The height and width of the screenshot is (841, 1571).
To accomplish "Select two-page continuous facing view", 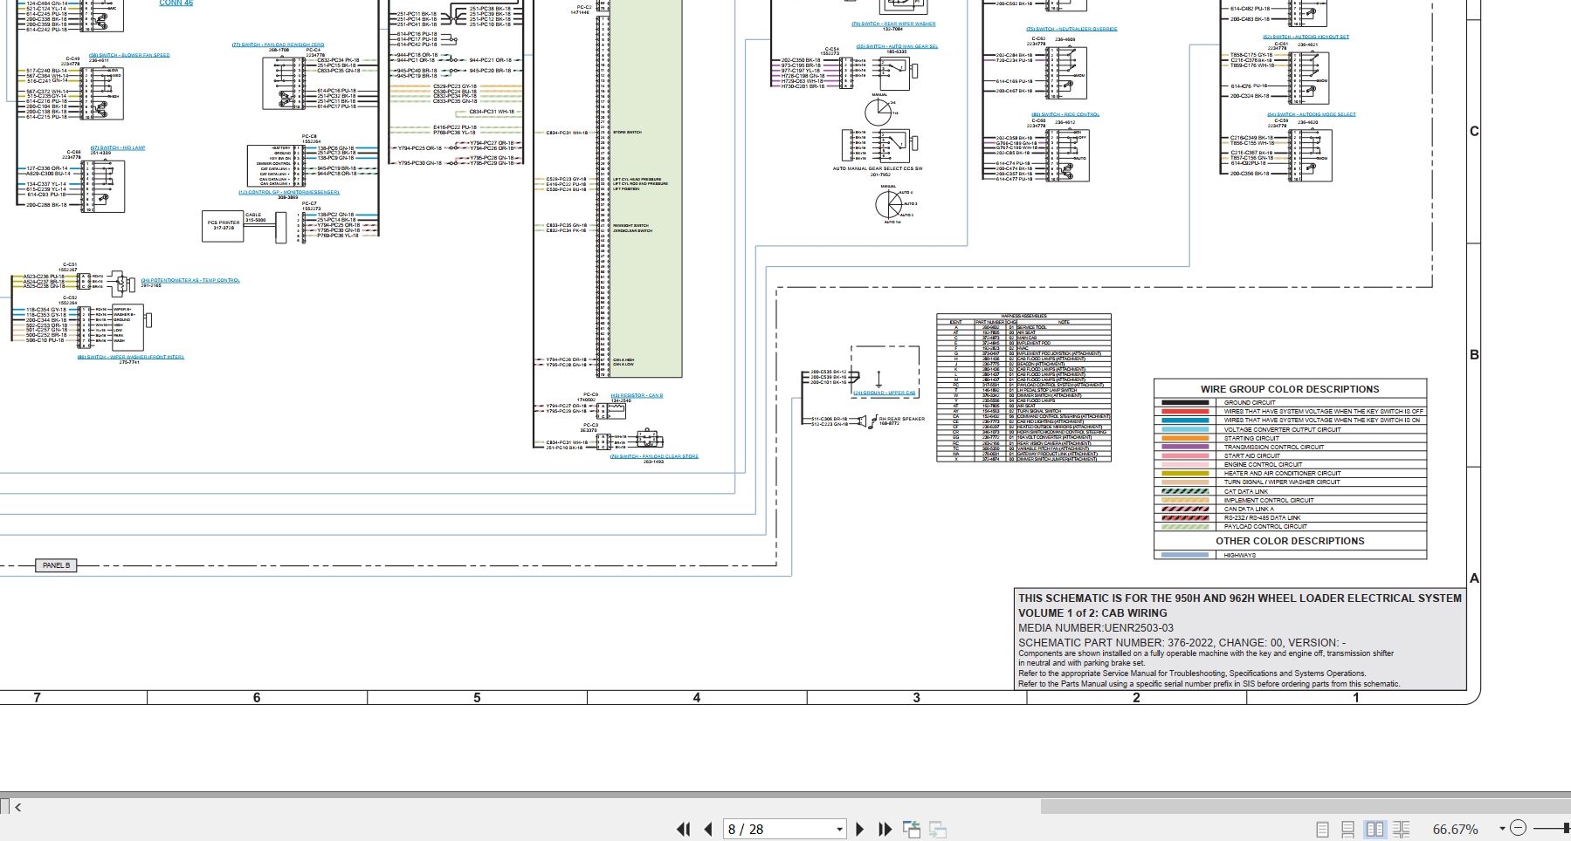I will click(x=1402, y=830).
